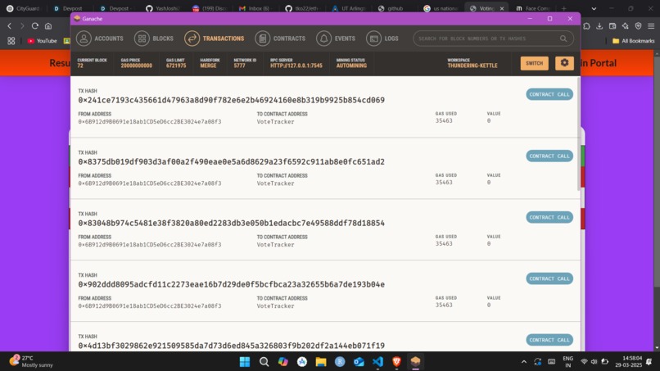The width and height of the screenshot is (660, 371).
Task: Reload the browser page
Action: [35, 25]
